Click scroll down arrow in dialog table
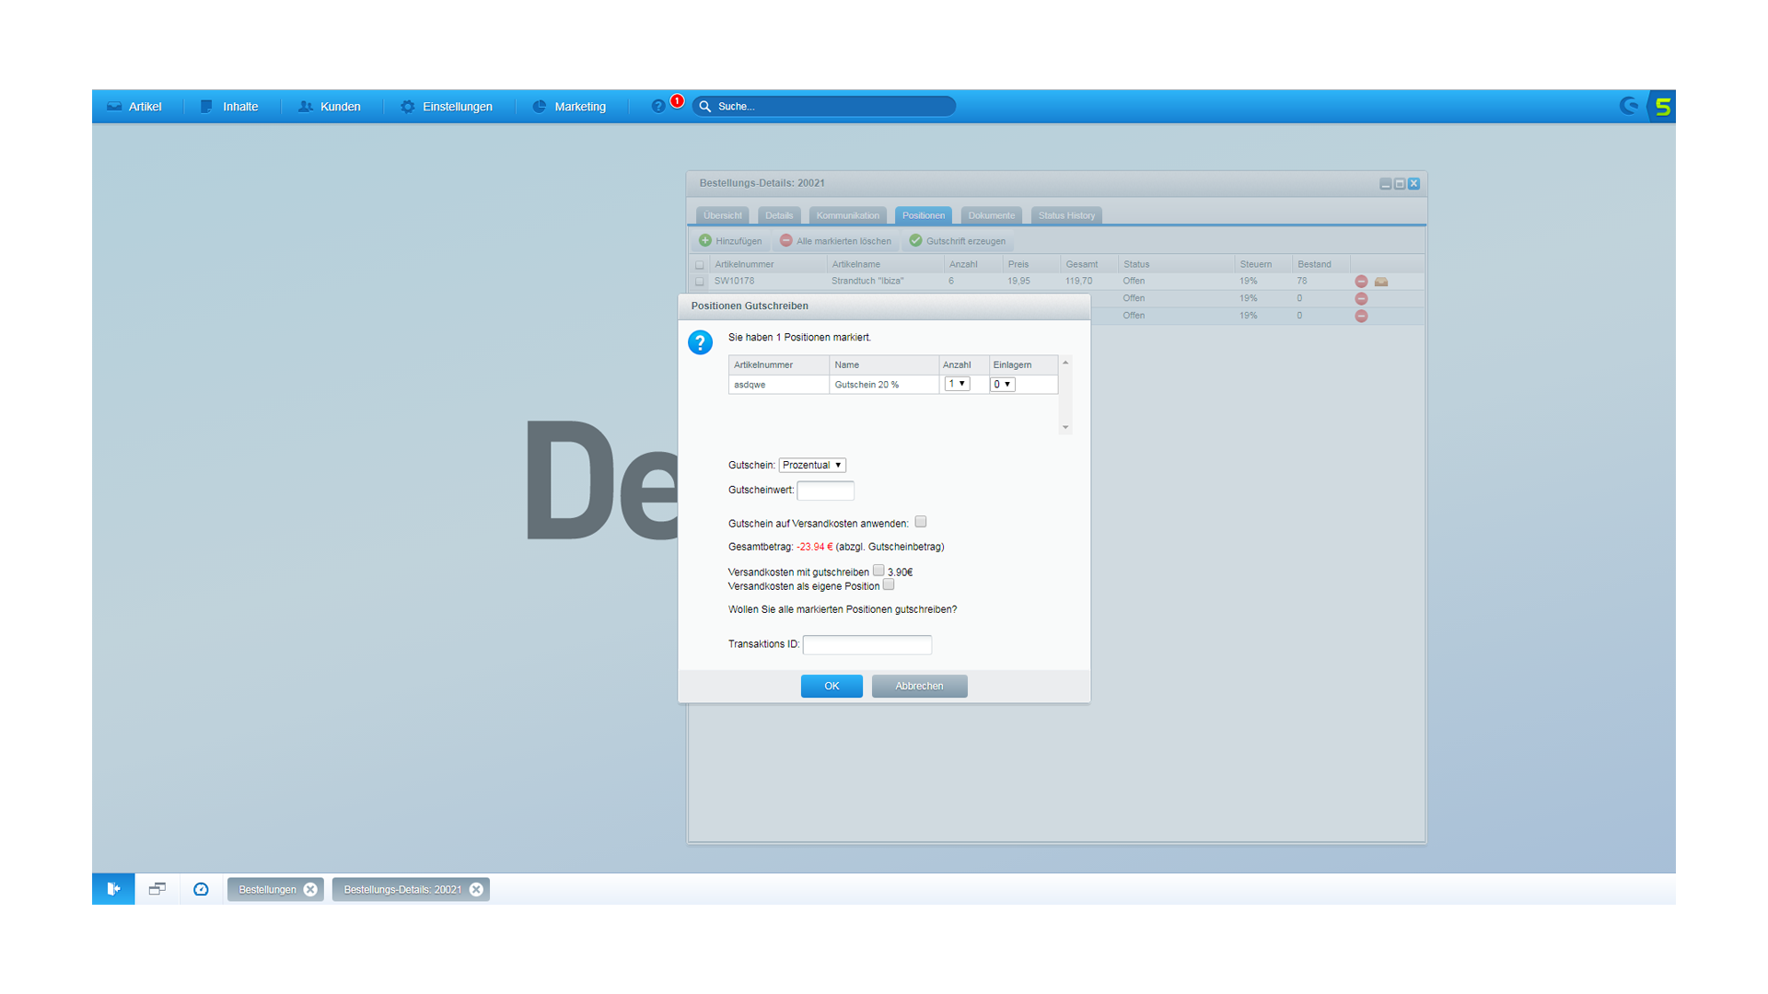The height and width of the screenshot is (994, 1768). point(1065,427)
